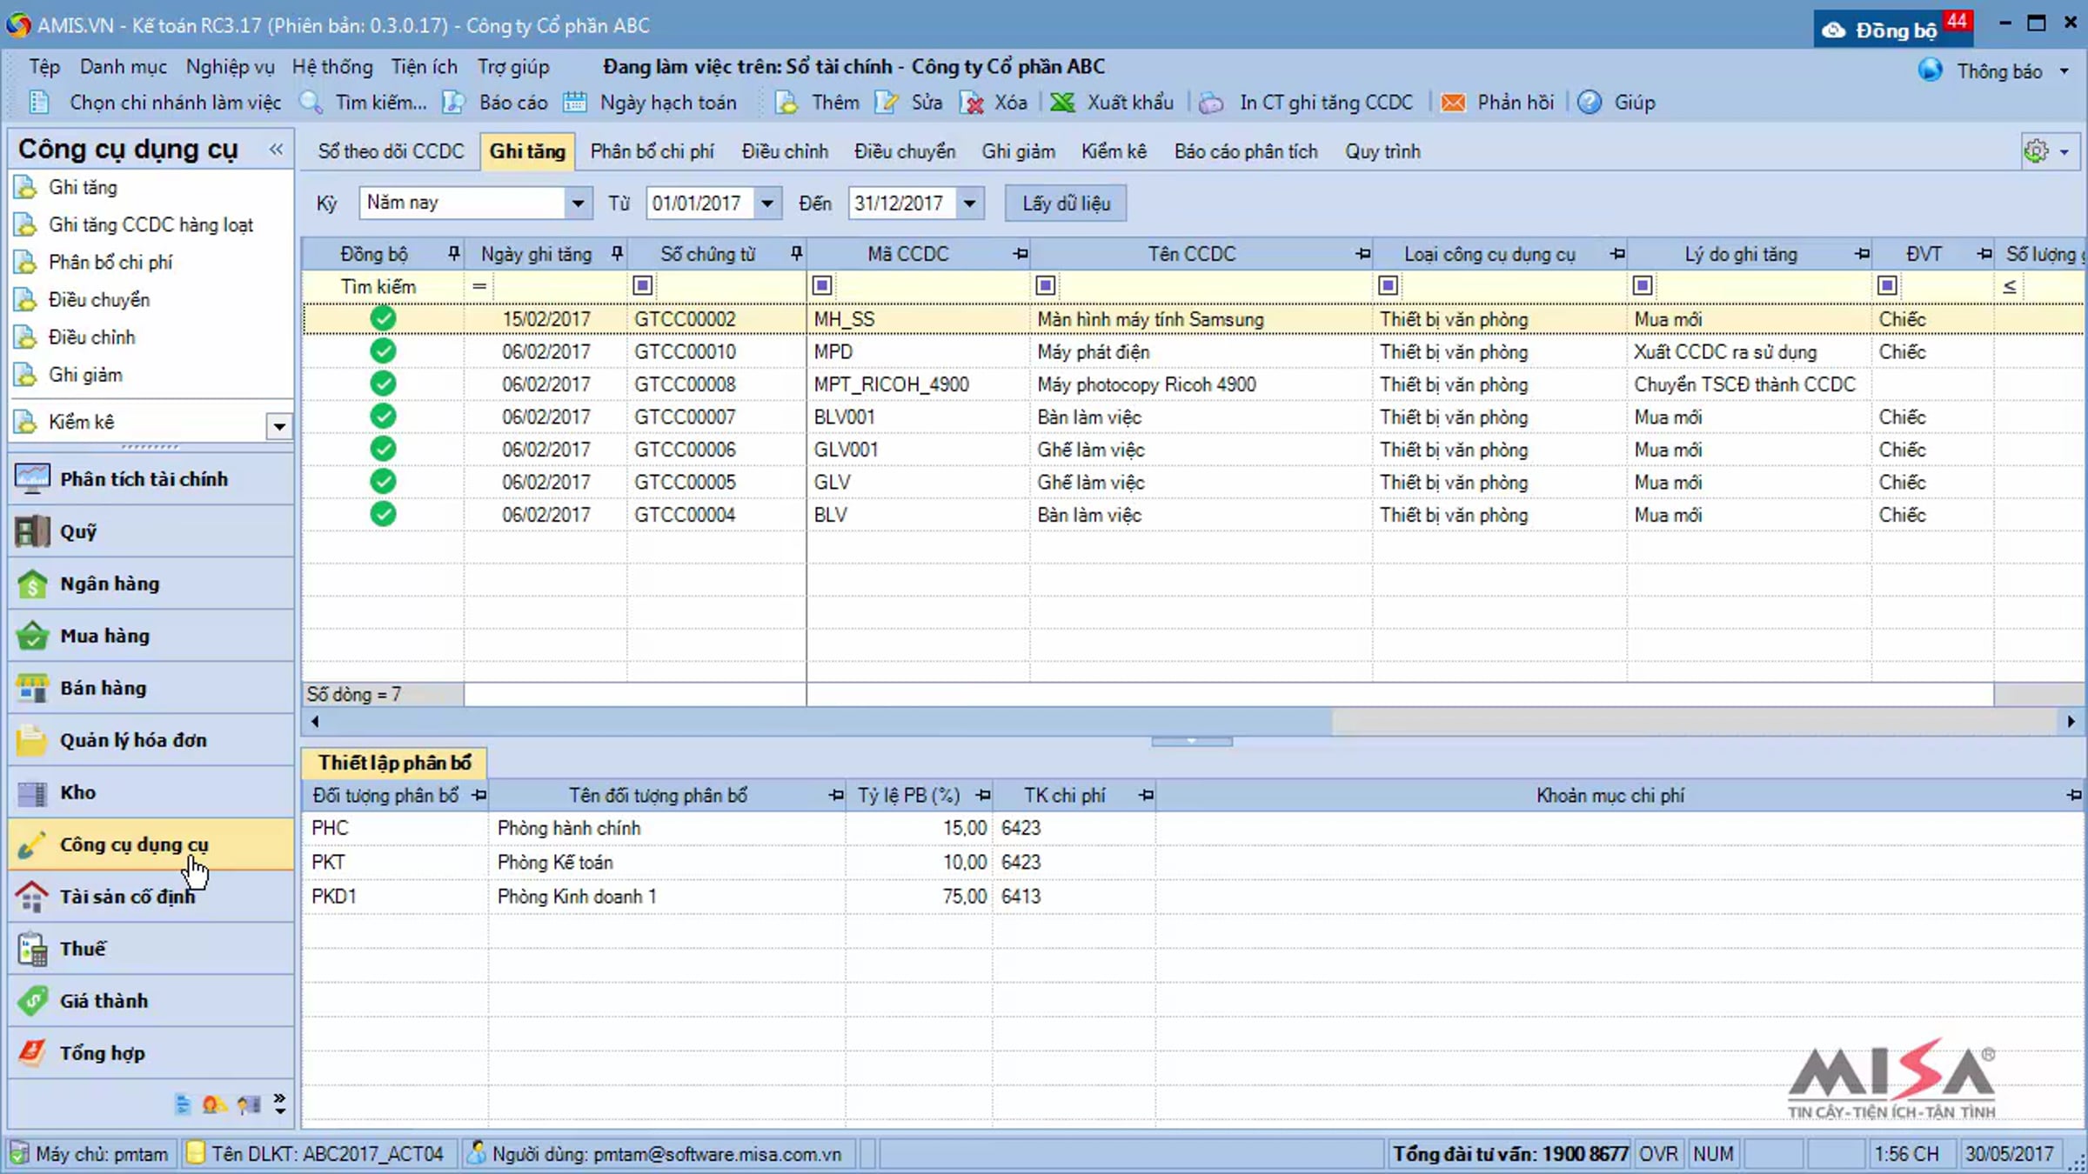Click the Phản hồi envelope icon
This screenshot has width=2088, height=1174.
coord(1452,103)
